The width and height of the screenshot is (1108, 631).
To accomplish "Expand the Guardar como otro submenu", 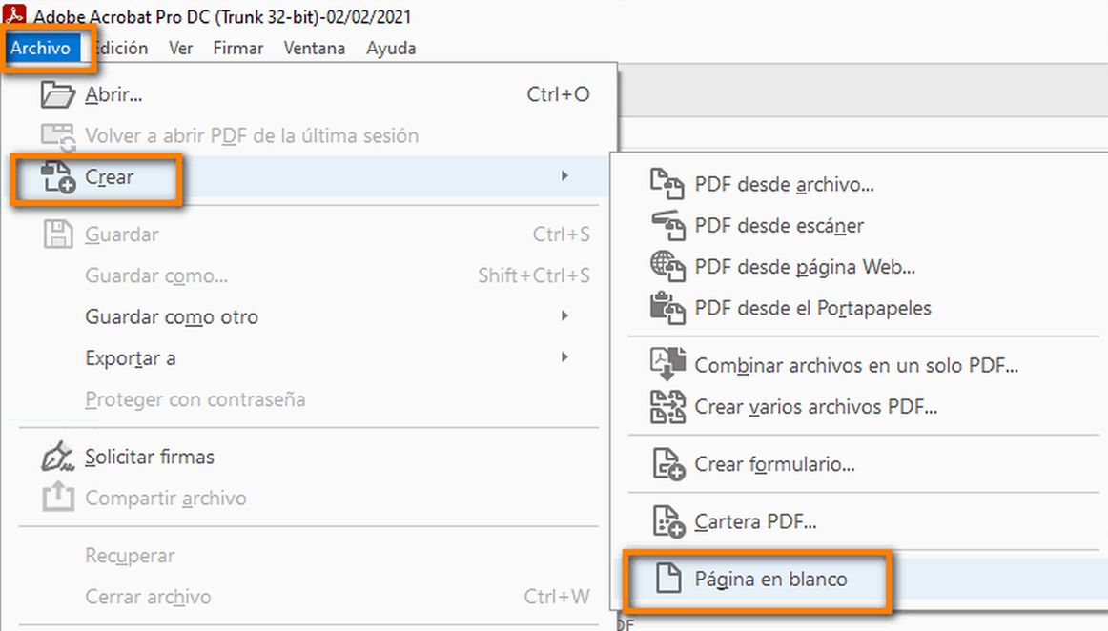I will tap(564, 316).
